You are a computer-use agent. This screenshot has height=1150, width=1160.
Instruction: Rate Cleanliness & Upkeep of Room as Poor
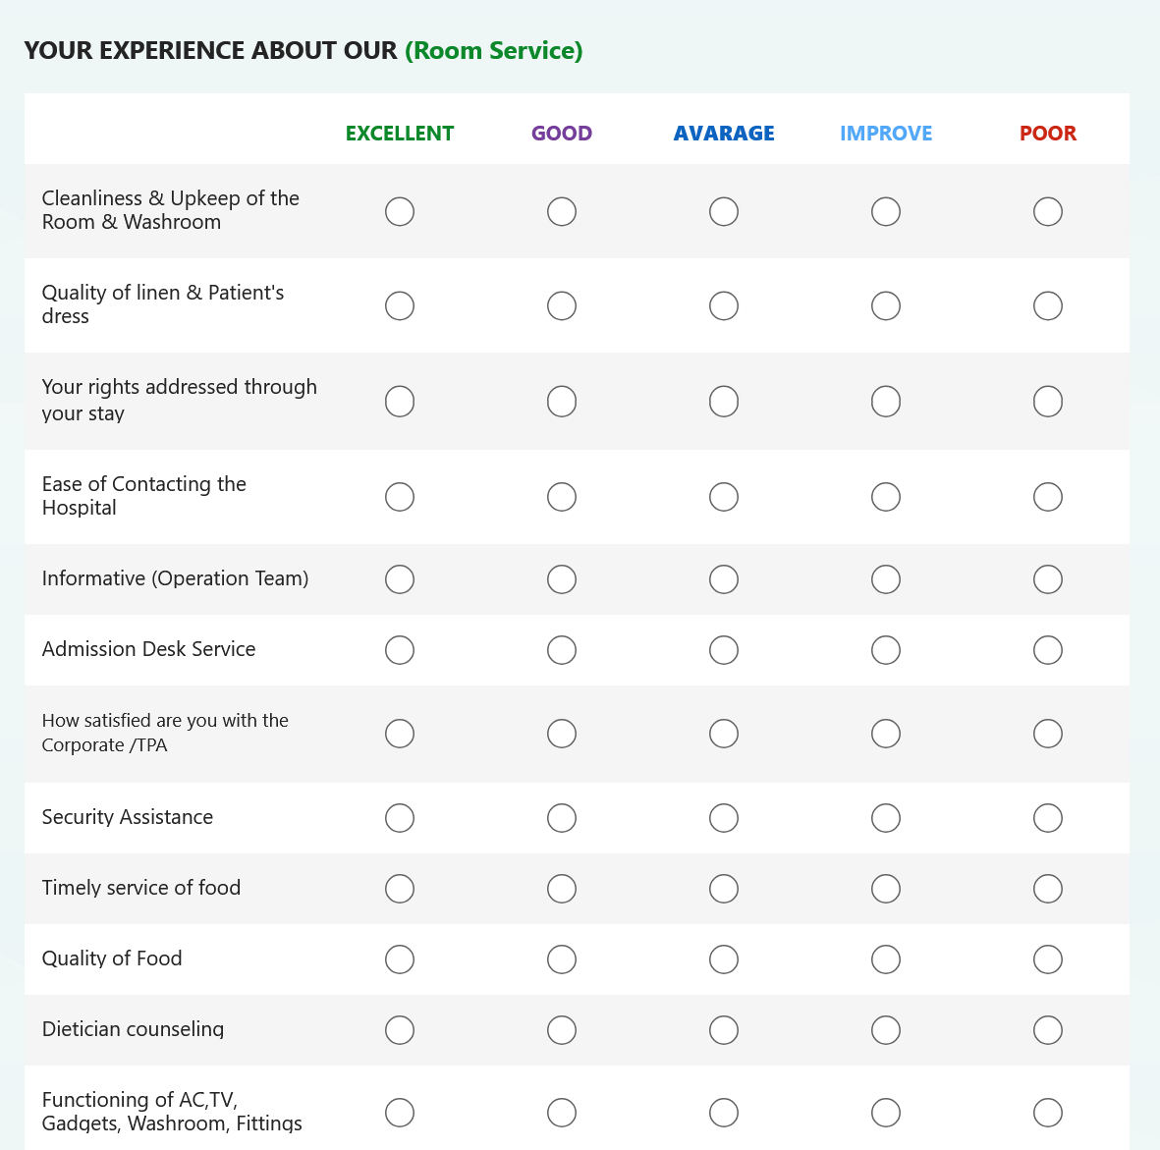[x=1048, y=211]
